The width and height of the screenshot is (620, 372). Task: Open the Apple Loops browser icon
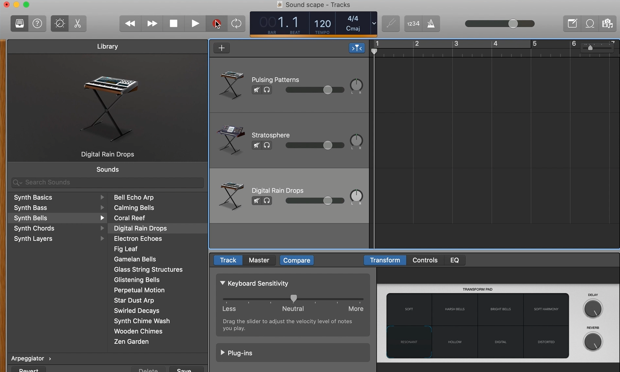[x=590, y=24]
